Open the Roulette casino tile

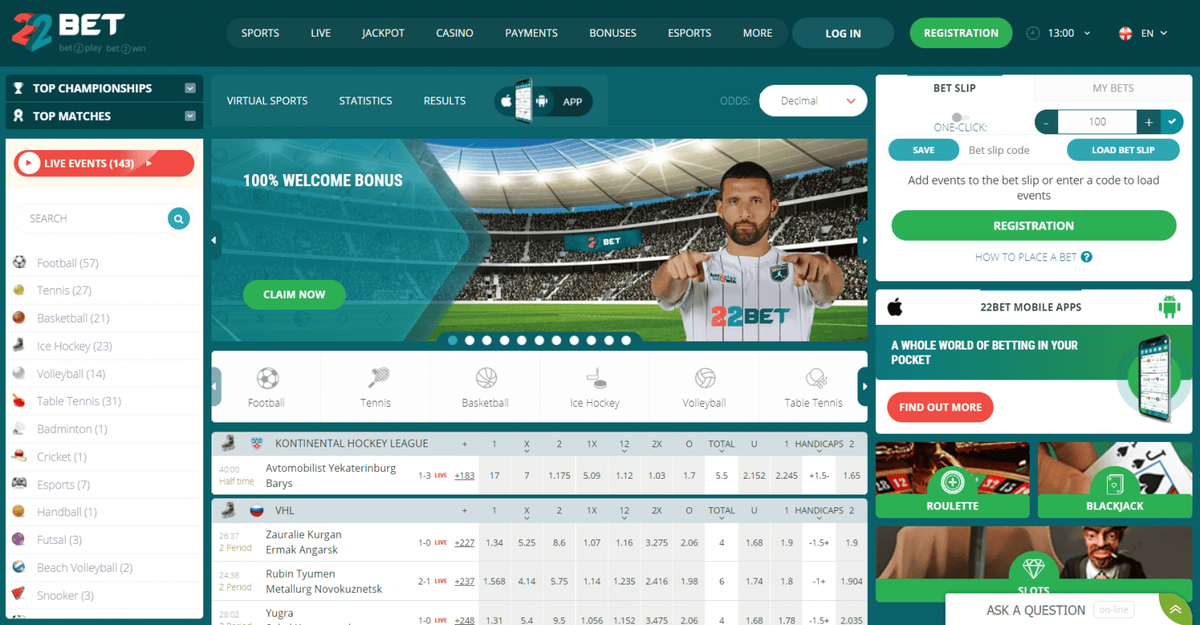pyautogui.click(x=952, y=479)
